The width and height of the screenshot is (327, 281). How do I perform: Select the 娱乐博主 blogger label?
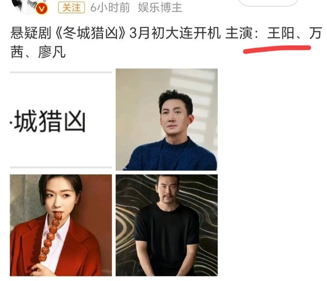pyautogui.click(x=160, y=8)
